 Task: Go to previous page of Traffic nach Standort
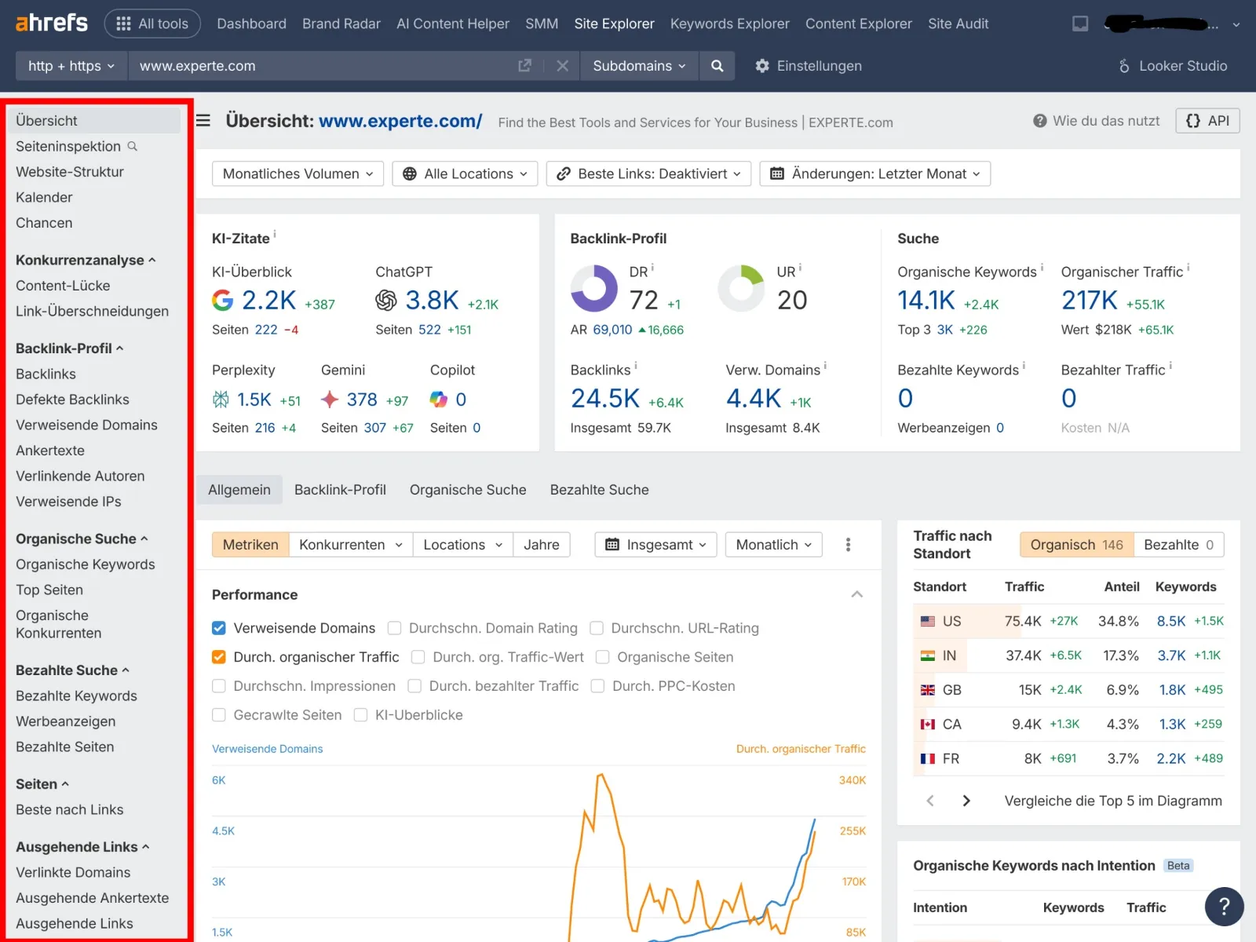(930, 801)
